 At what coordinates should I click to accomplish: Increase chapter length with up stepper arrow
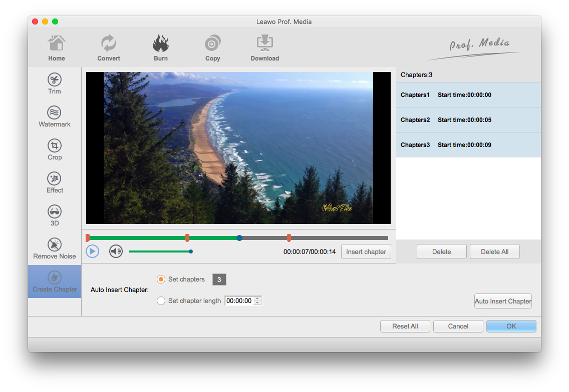(x=257, y=298)
